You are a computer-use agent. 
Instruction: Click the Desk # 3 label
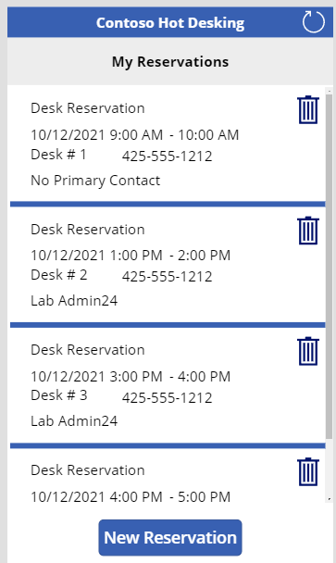coord(59,395)
